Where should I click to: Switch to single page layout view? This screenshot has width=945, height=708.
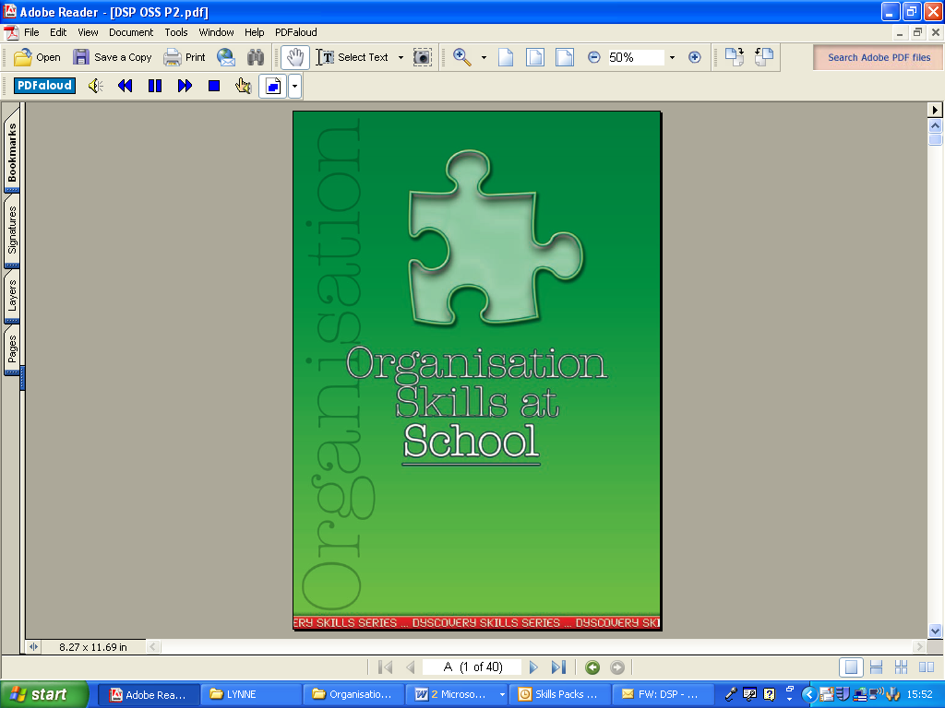click(852, 667)
